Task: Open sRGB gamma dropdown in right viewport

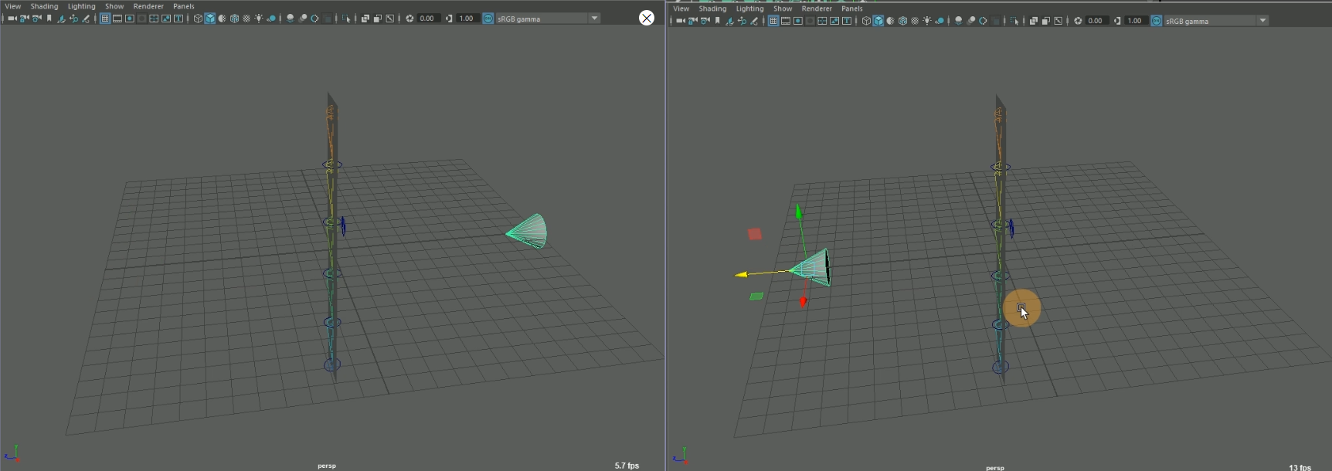Action: click(x=1262, y=21)
